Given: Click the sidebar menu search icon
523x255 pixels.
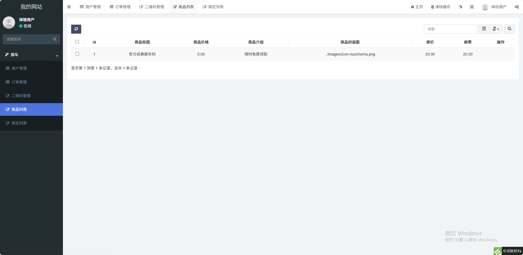Looking at the screenshot, I should 55,39.
